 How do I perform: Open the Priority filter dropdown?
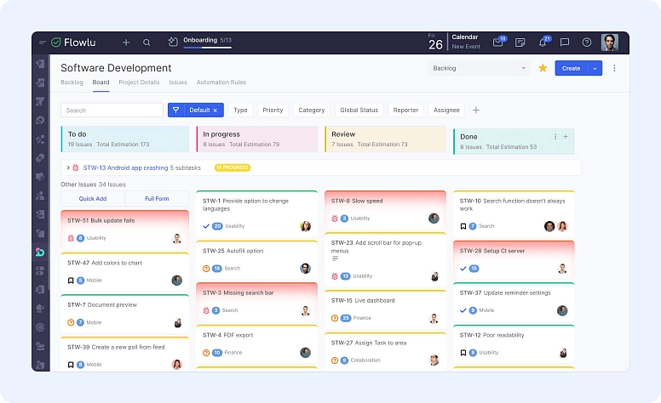273,110
